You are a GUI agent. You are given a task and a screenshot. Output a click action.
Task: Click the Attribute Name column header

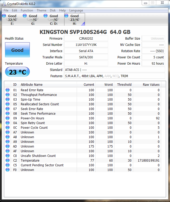tap(48, 84)
